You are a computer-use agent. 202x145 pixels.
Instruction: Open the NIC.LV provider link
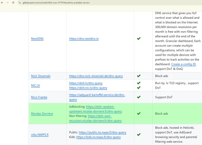pos(35,86)
